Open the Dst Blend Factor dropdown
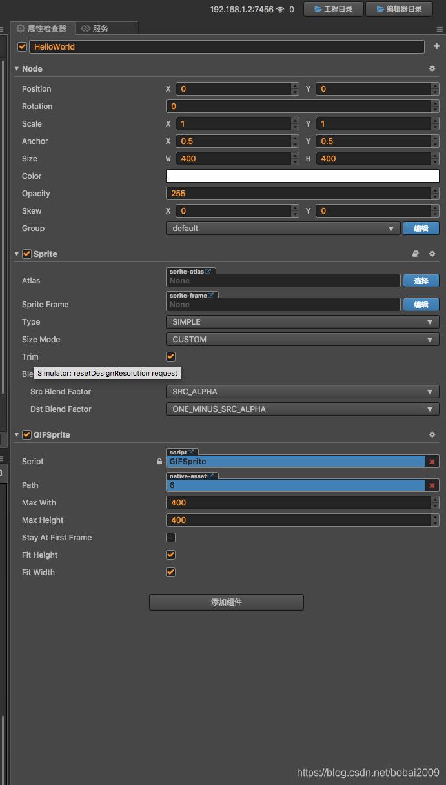The height and width of the screenshot is (785, 446). coord(303,409)
